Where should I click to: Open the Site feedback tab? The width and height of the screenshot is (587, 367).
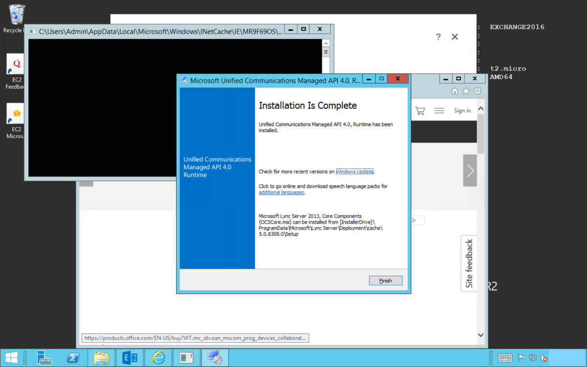pyautogui.click(x=469, y=263)
